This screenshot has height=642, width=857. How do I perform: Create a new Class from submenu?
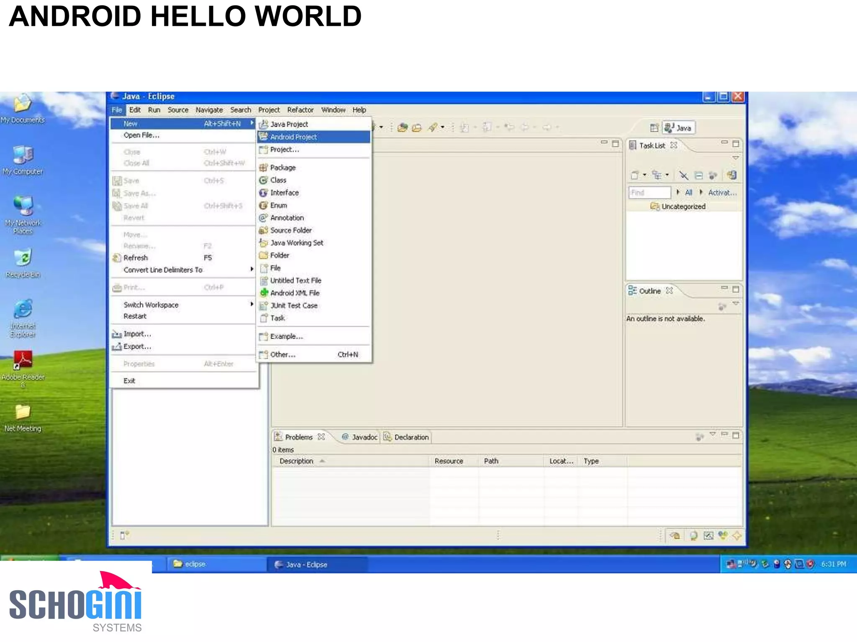click(313, 180)
